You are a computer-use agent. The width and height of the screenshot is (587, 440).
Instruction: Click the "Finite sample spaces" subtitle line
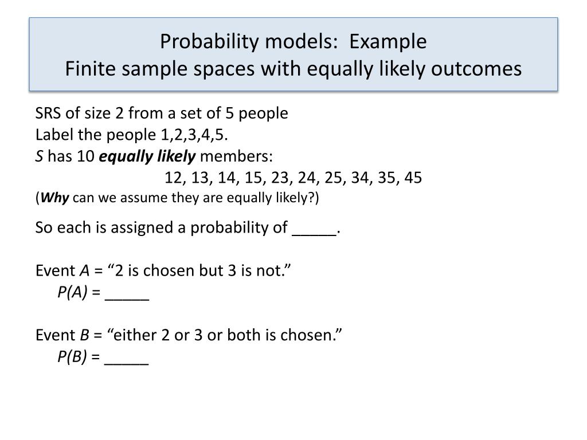pyautogui.click(x=293, y=69)
